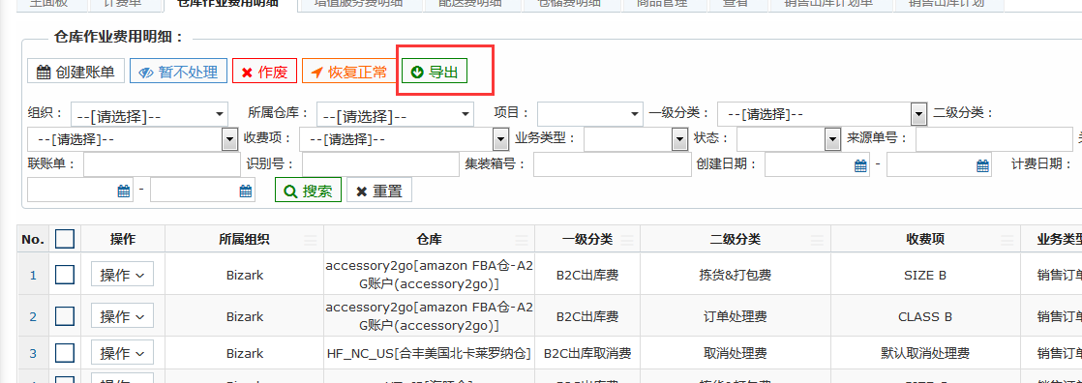
Task: Click the 收费项 column header
Action: 925,239
